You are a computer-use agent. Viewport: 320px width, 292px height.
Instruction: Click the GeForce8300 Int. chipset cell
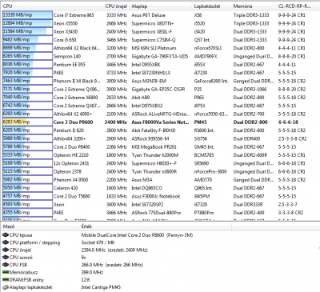click(x=211, y=81)
